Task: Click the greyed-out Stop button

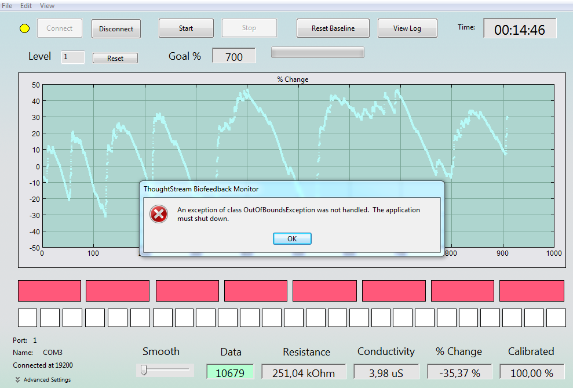Action: [249, 28]
